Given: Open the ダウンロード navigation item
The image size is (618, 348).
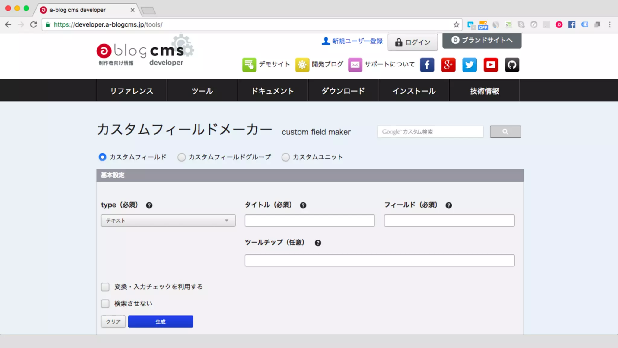Looking at the screenshot, I should [x=343, y=91].
